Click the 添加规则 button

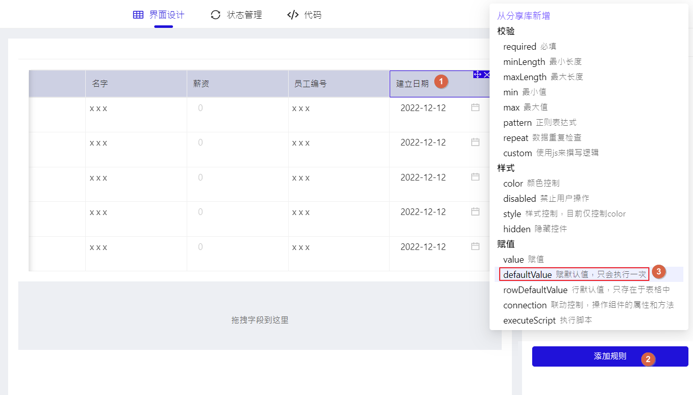610,356
